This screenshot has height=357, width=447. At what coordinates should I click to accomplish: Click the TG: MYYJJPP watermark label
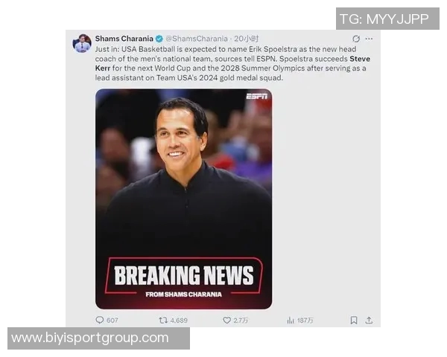pos(387,19)
